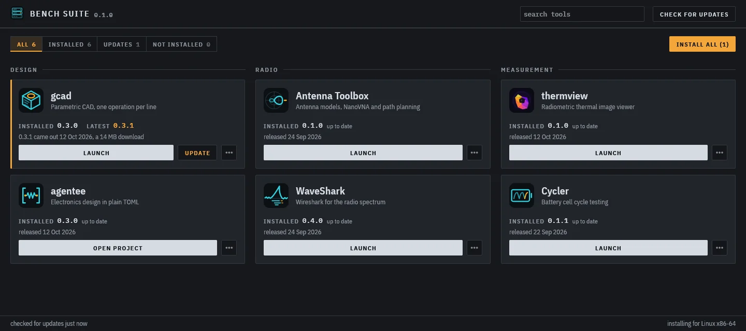The width and height of the screenshot is (746, 331).
Task: Click the Antenna Toolbox radiation pattern icon
Action: [276, 100]
